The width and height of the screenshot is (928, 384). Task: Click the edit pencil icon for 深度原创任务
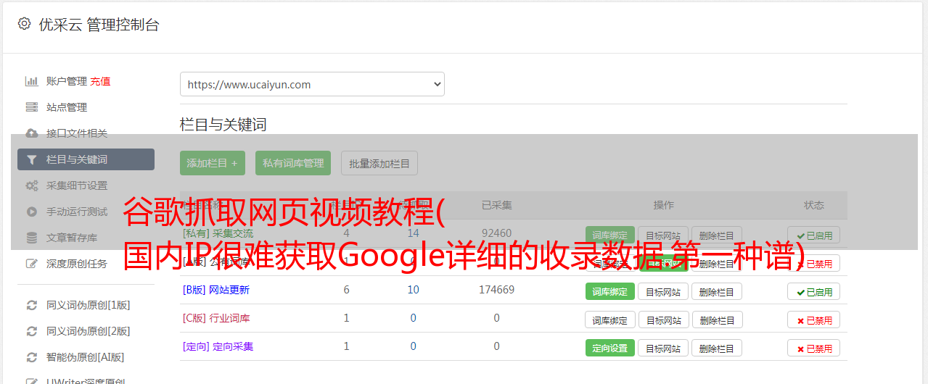point(32,264)
